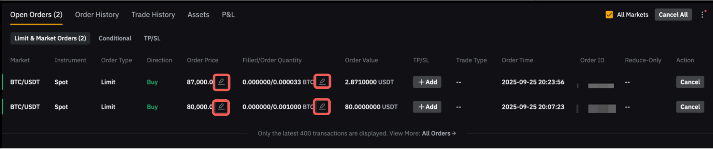This screenshot has height=149, width=713.
Task: Edit order quantity for 0.000033 BTC order
Action: tap(322, 82)
